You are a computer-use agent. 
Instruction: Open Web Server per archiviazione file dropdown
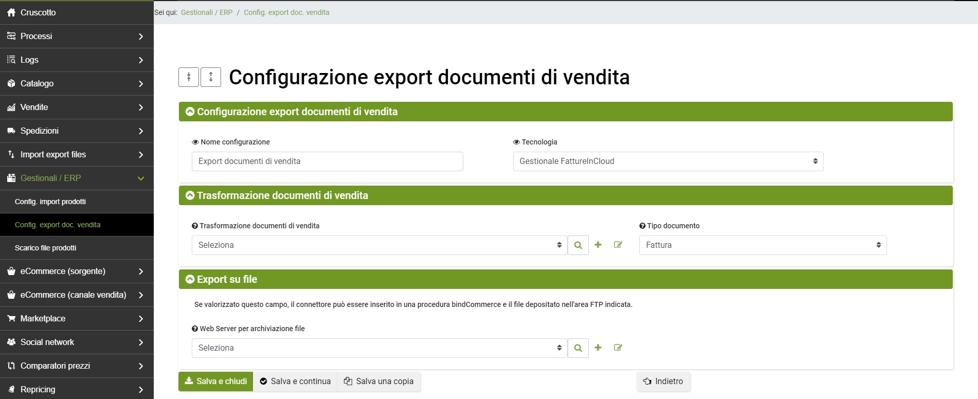[x=379, y=348]
